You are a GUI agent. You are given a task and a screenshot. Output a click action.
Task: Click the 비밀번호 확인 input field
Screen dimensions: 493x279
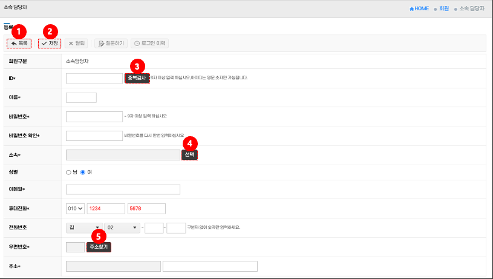point(94,136)
